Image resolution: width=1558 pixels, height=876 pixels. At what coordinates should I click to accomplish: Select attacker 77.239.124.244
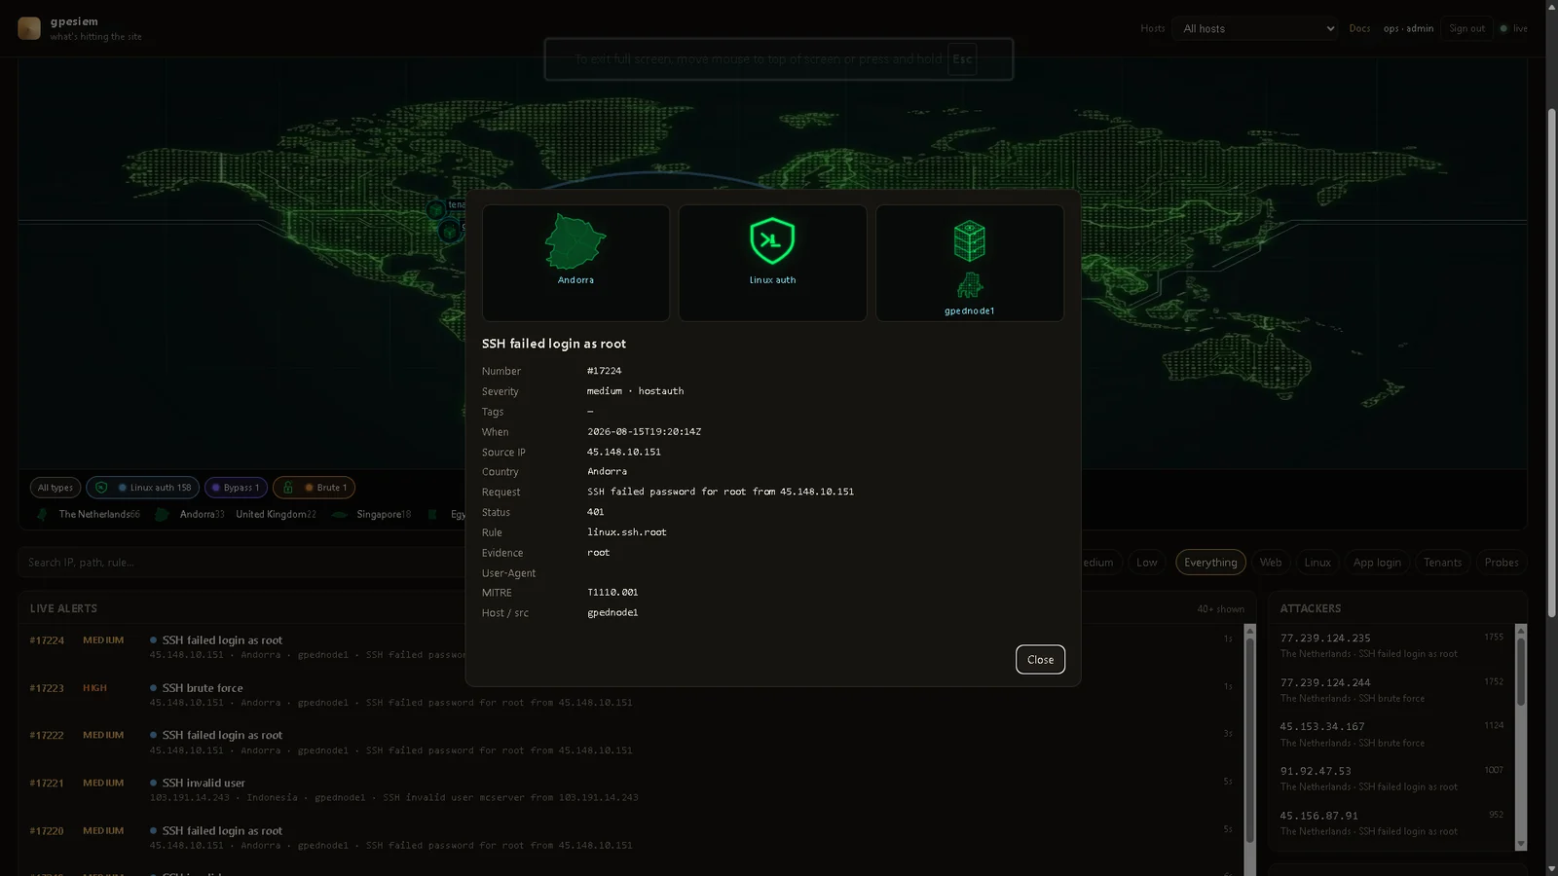click(1391, 690)
